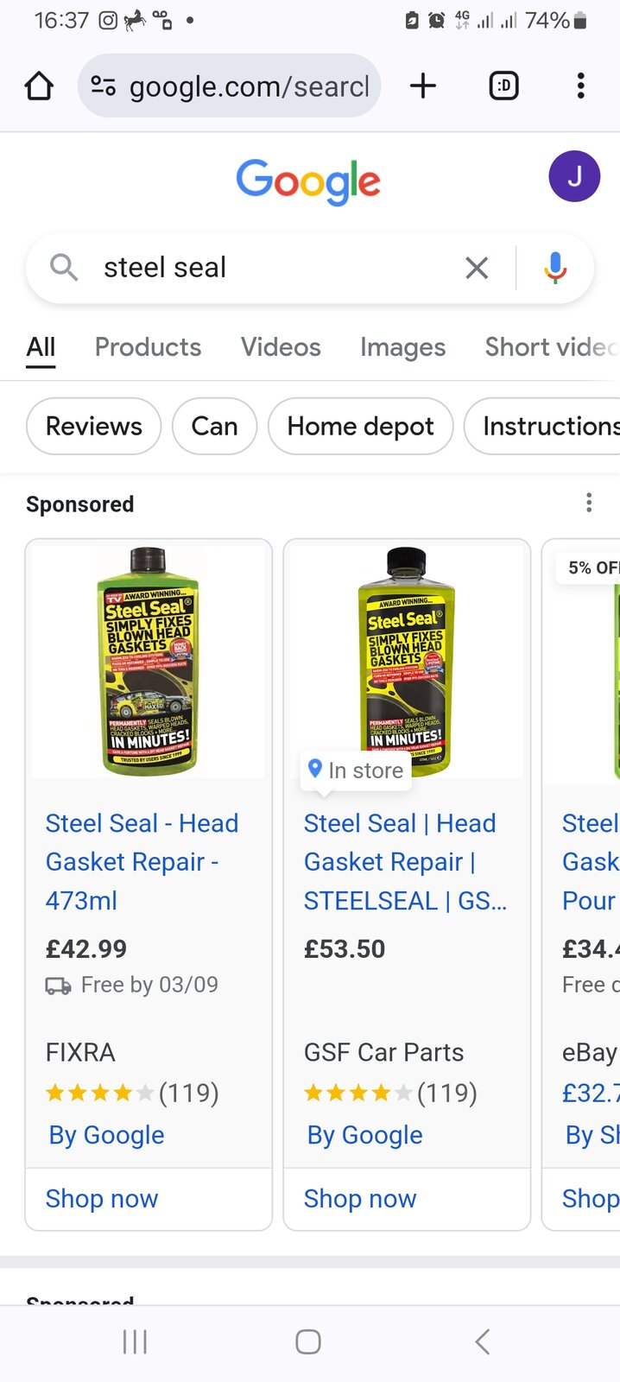The width and height of the screenshot is (620, 1382).
Task: Open FIXRA Steel Seal 473ml product link
Action: (142, 861)
